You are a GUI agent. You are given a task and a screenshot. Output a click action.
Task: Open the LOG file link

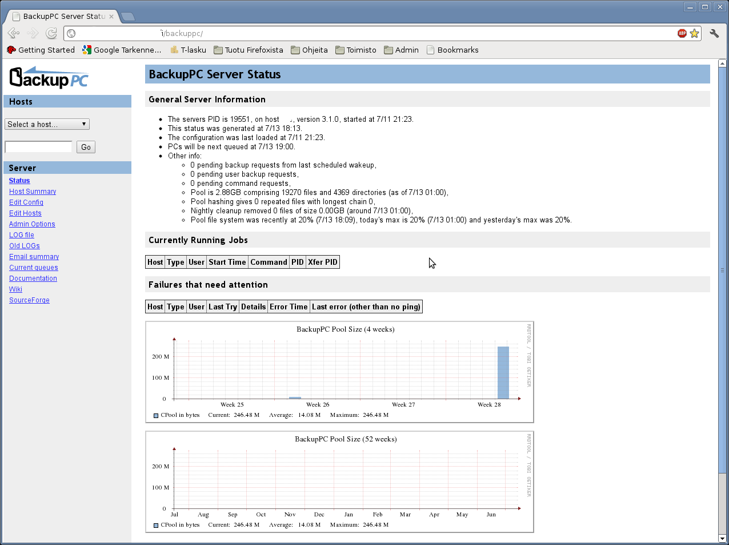click(22, 235)
